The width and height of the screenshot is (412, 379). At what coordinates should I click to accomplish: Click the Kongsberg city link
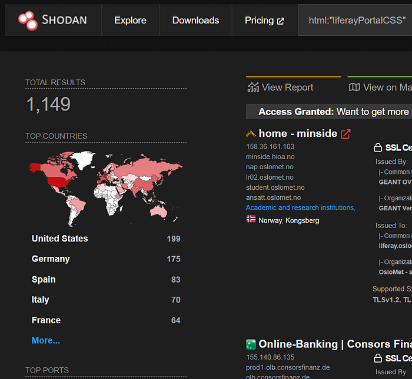[302, 220]
